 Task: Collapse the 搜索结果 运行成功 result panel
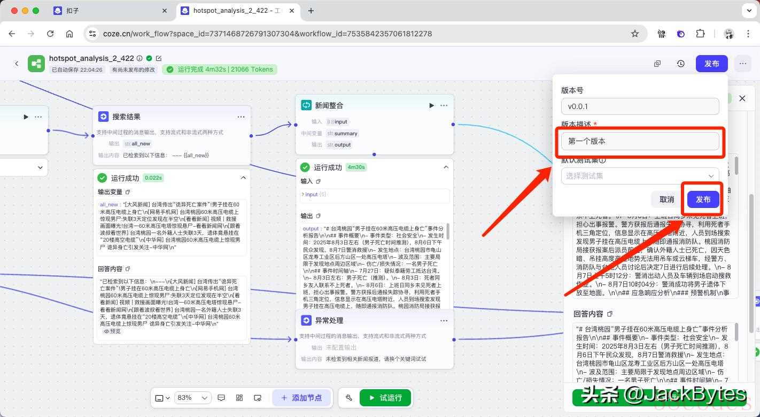(x=243, y=178)
